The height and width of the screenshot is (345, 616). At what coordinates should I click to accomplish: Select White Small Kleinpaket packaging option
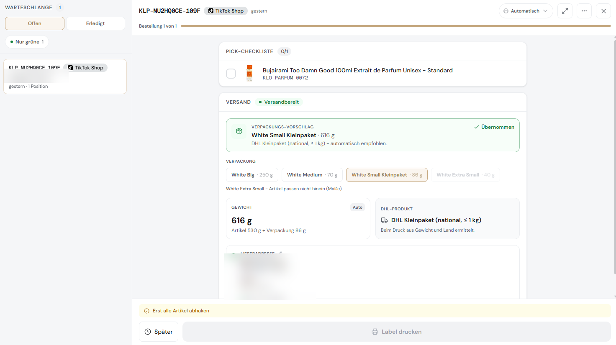tap(387, 175)
